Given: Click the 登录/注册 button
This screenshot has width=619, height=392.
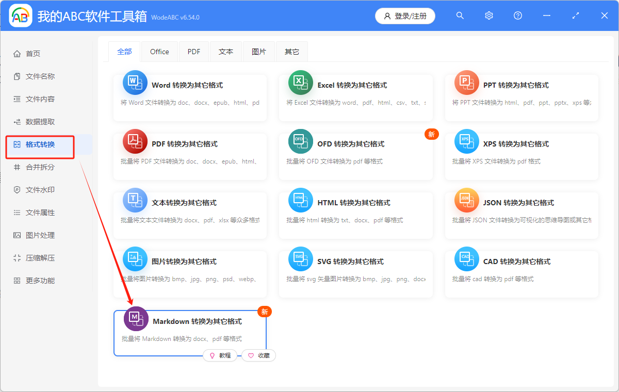Looking at the screenshot, I should (x=404, y=15).
